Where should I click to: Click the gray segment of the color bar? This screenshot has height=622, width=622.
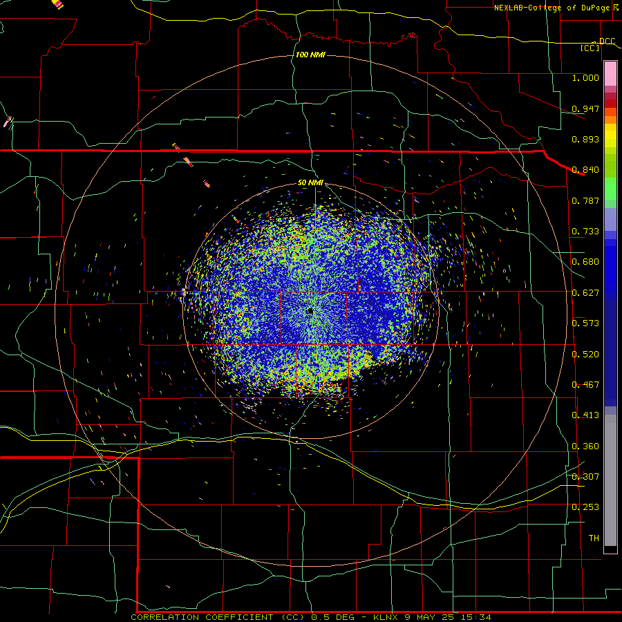pyautogui.click(x=610, y=480)
